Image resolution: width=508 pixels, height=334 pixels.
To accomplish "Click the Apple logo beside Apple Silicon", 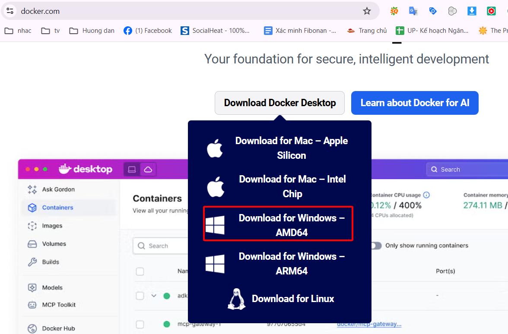I will point(215,148).
